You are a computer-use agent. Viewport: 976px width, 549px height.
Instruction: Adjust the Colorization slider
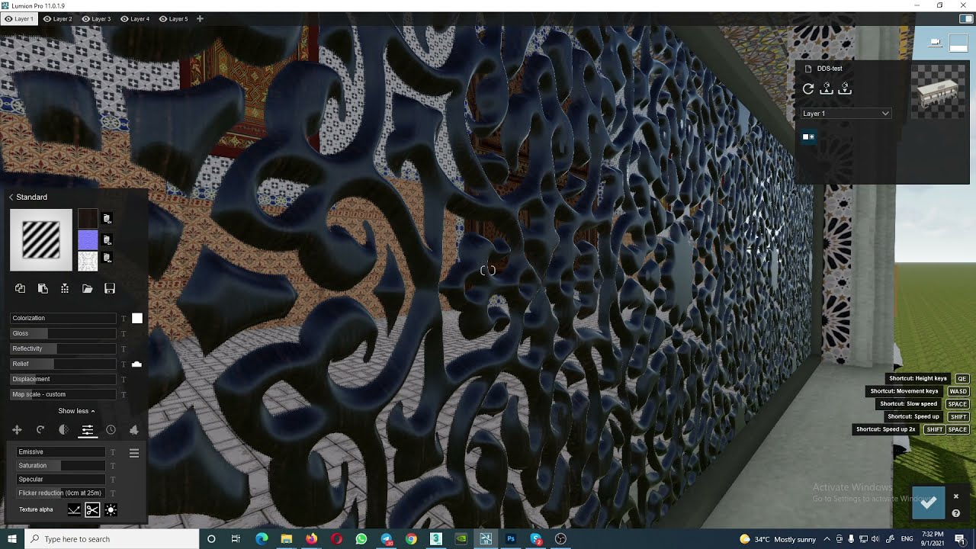pos(63,318)
